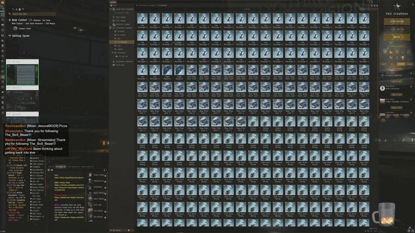Switch to the Inventory window tab

113,2
